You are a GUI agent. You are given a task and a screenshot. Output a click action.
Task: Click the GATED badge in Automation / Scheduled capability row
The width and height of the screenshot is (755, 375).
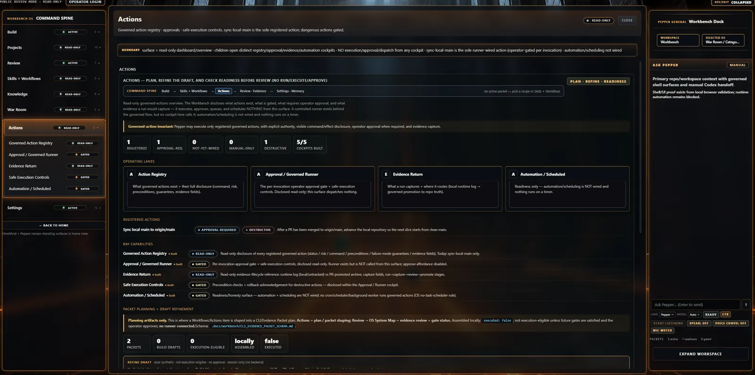point(199,296)
